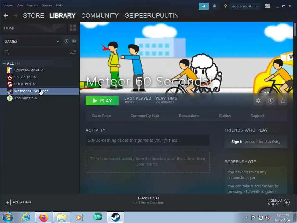Viewport: 297px width, 223px height.
Task: Switch to the LIBRARY tab
Action: [63, 16]
